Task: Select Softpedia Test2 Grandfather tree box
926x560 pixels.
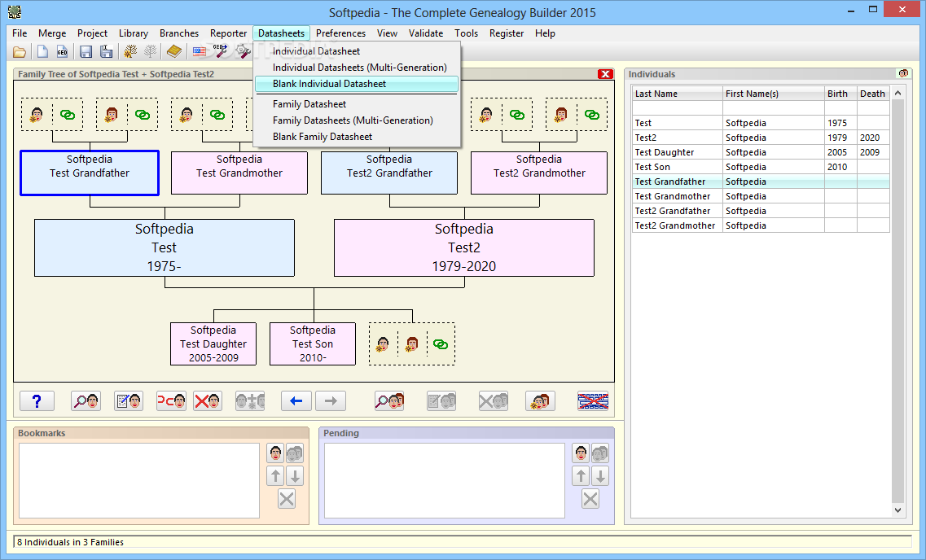Action: tap(389, 173)
